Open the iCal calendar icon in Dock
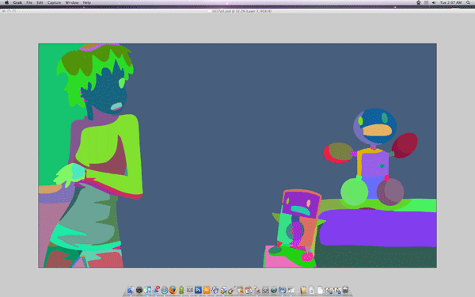 pos(249,290)
